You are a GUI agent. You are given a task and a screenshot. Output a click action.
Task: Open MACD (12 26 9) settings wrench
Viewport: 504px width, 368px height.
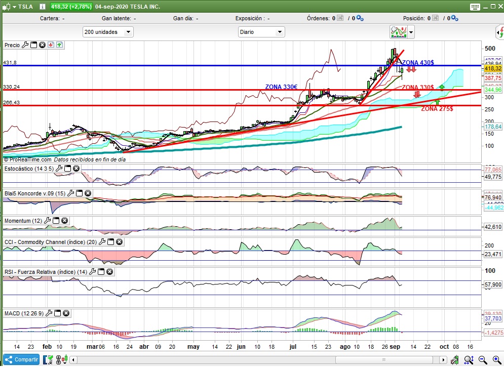49,313
